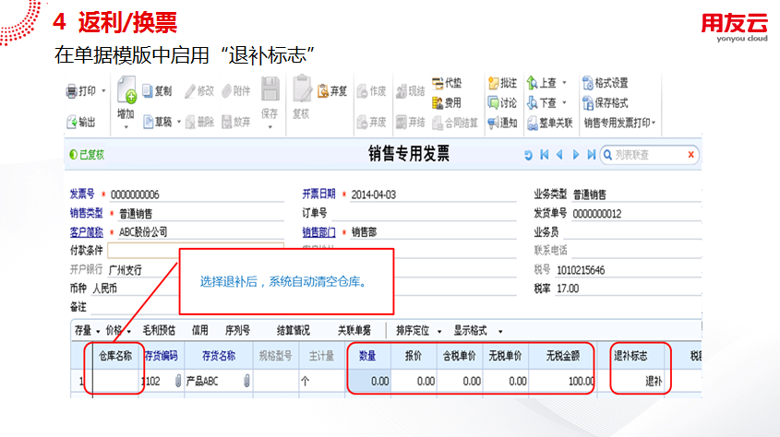The image size is (780, 437).
Task: Click the 修改 edit button
Action: tap(199, 91)
